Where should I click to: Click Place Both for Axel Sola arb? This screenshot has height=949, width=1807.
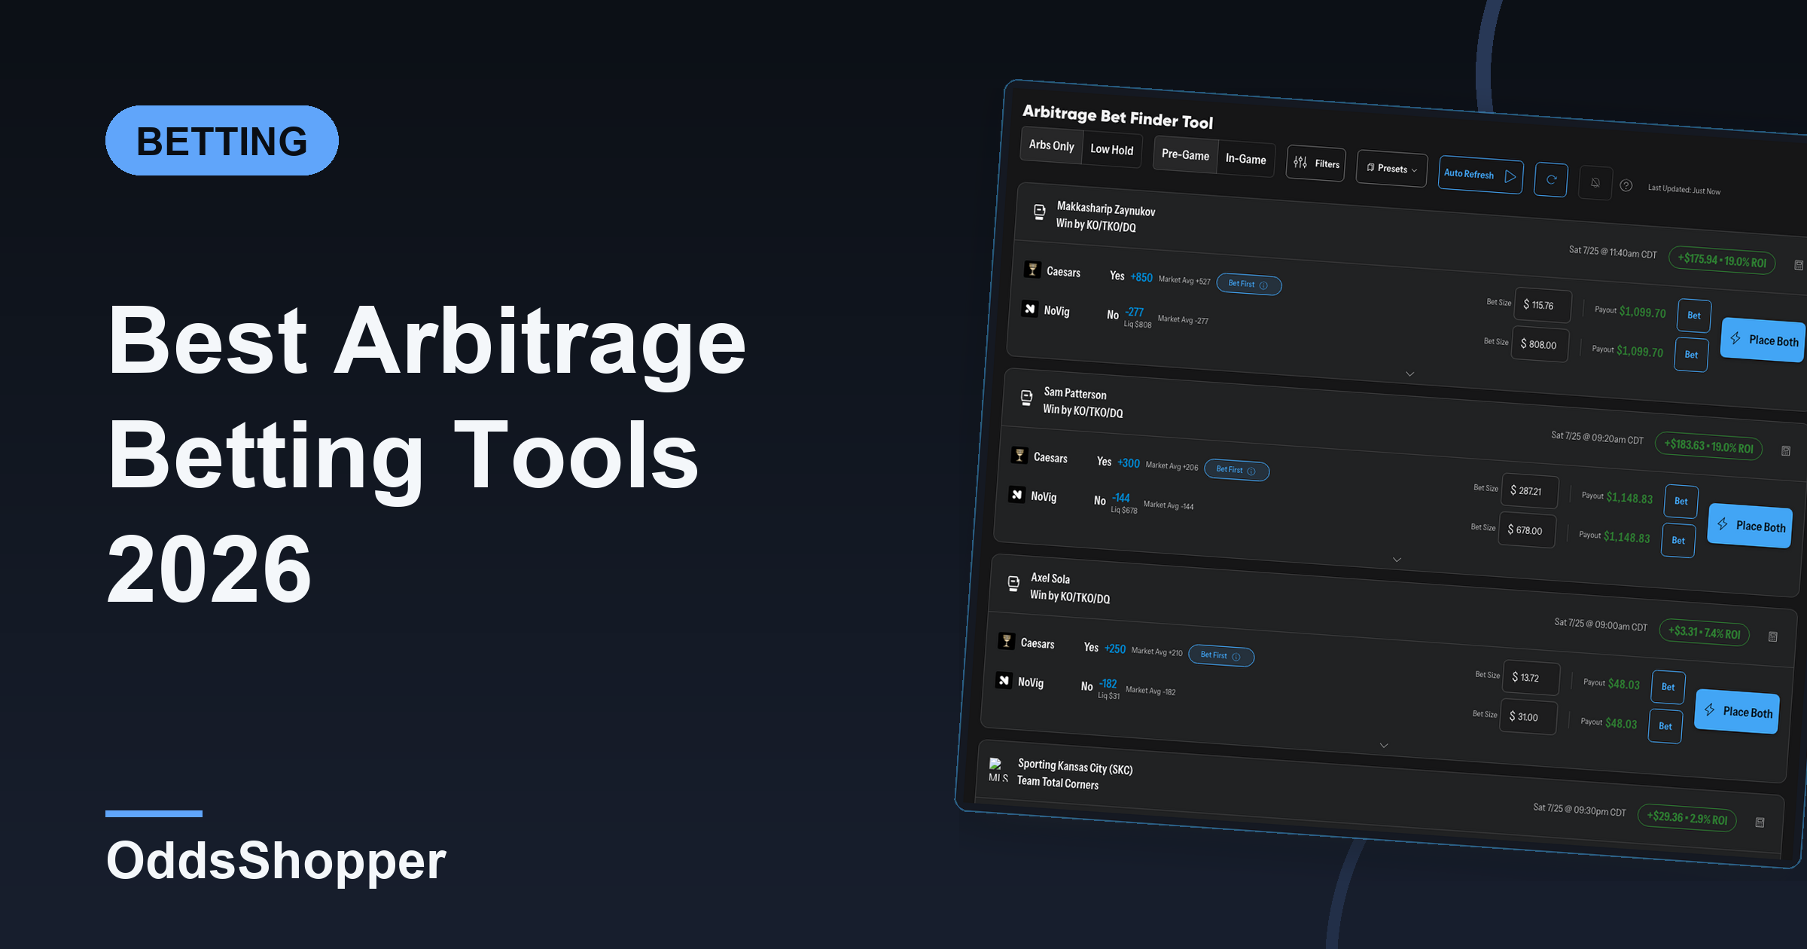pos(1738,712)
